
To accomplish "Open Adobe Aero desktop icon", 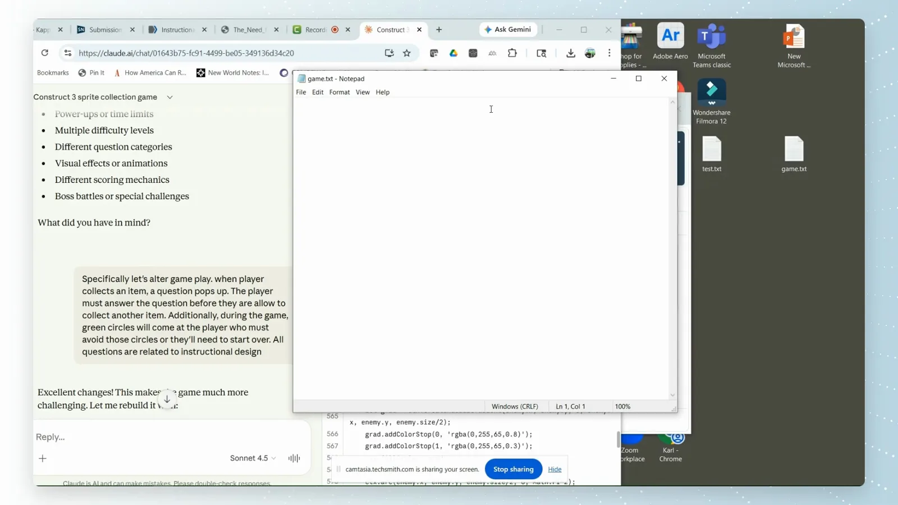I will click(670, 42).
